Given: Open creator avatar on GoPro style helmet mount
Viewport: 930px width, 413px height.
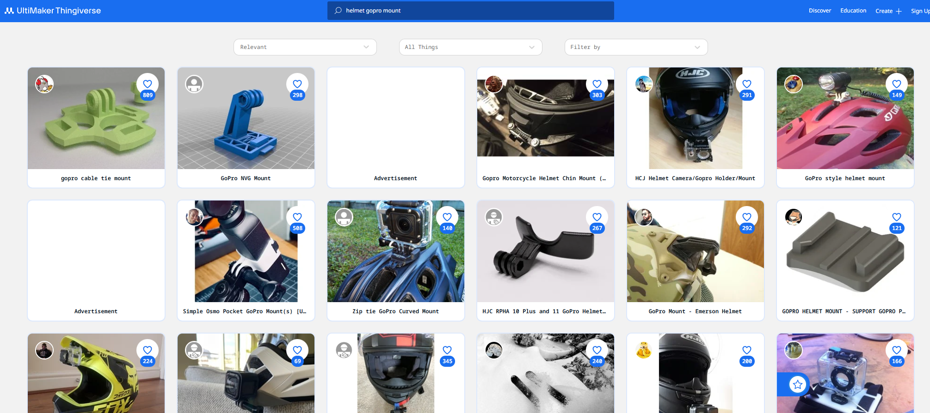Looking at the screenshot, I should tap(794, 84).
